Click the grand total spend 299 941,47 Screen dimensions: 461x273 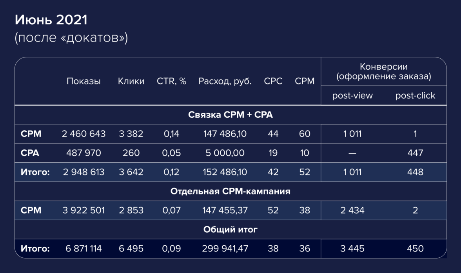(x=225, y=248)
